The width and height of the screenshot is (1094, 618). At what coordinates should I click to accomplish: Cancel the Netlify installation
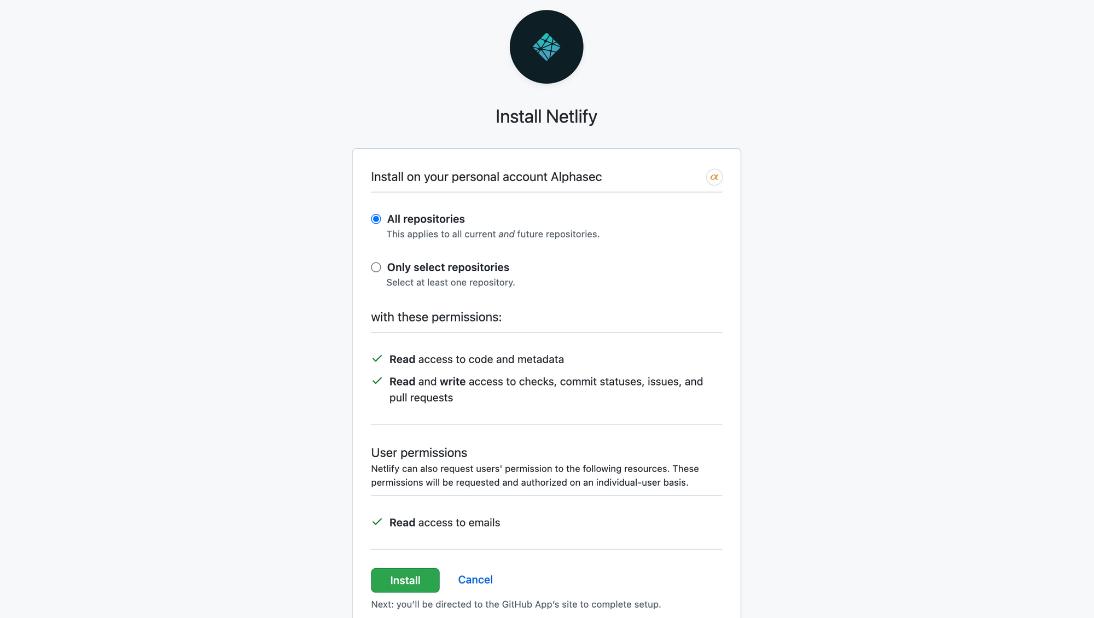click(475, 580)
